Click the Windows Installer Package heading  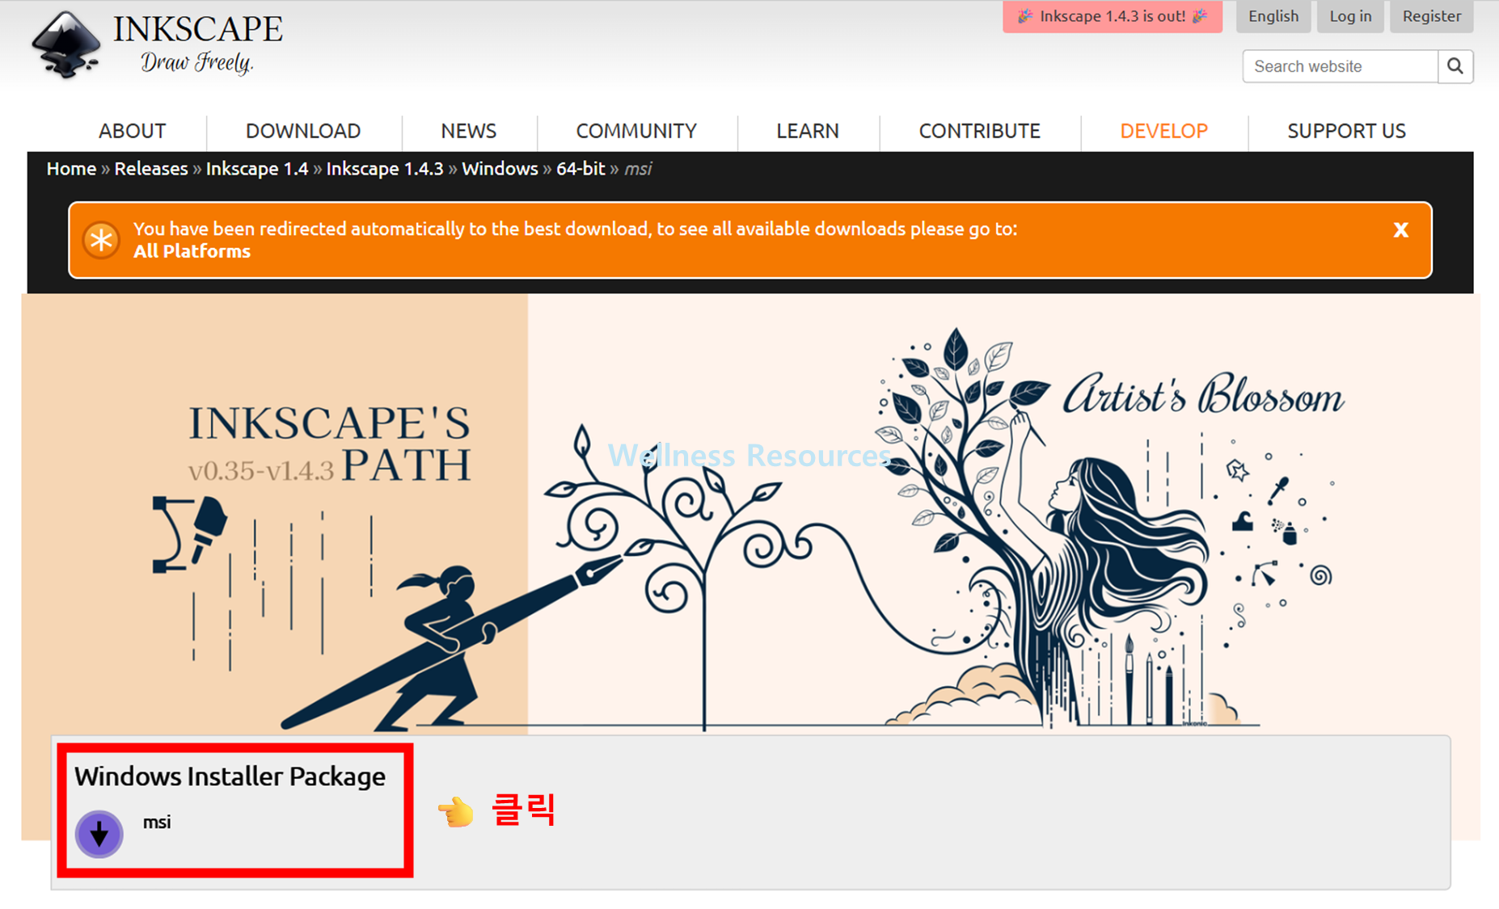point(230,776)
